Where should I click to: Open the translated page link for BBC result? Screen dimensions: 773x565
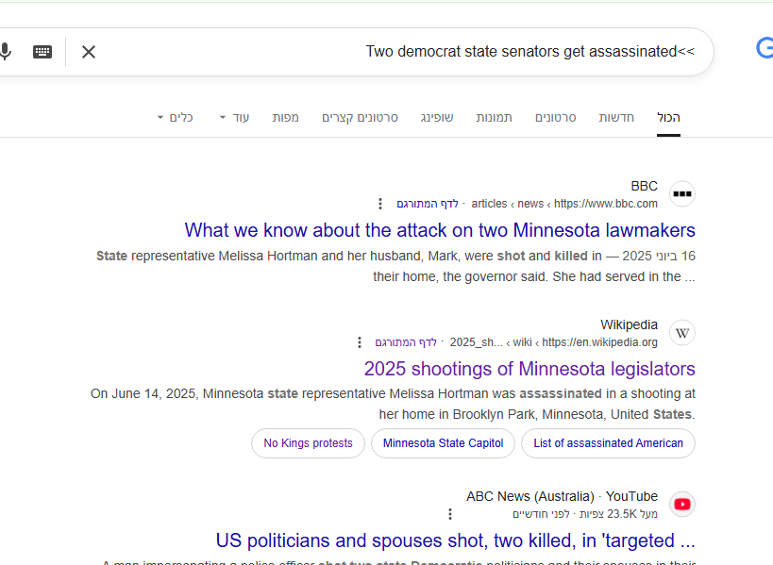428,204
